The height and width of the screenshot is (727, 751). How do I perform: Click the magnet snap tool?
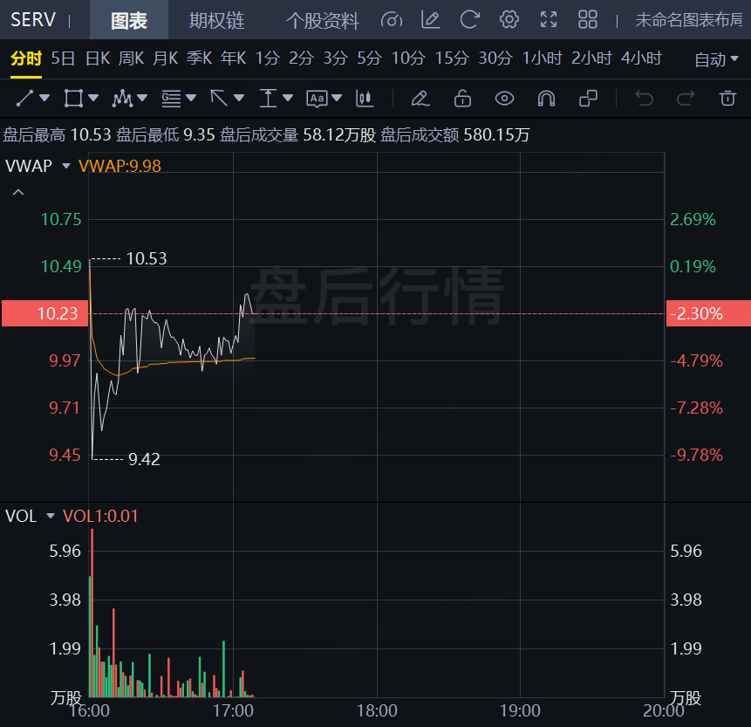[546, 98]
